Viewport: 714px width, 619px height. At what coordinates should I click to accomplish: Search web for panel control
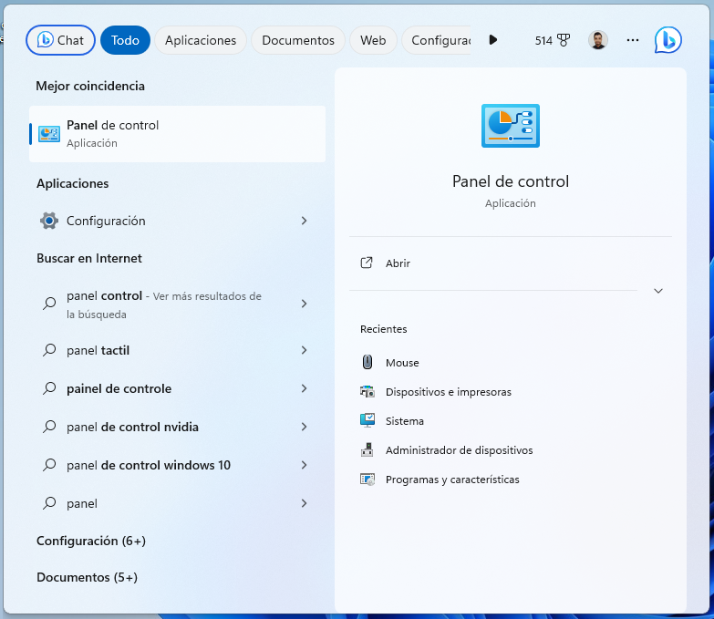(x=177, y=304)
